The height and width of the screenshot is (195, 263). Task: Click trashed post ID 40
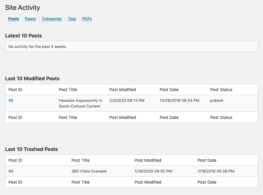[x=11, y=171]
